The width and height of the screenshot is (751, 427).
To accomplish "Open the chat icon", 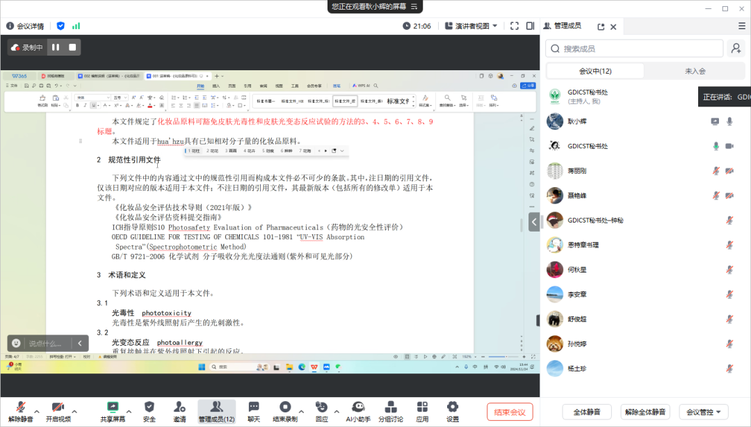I will 254,407.
